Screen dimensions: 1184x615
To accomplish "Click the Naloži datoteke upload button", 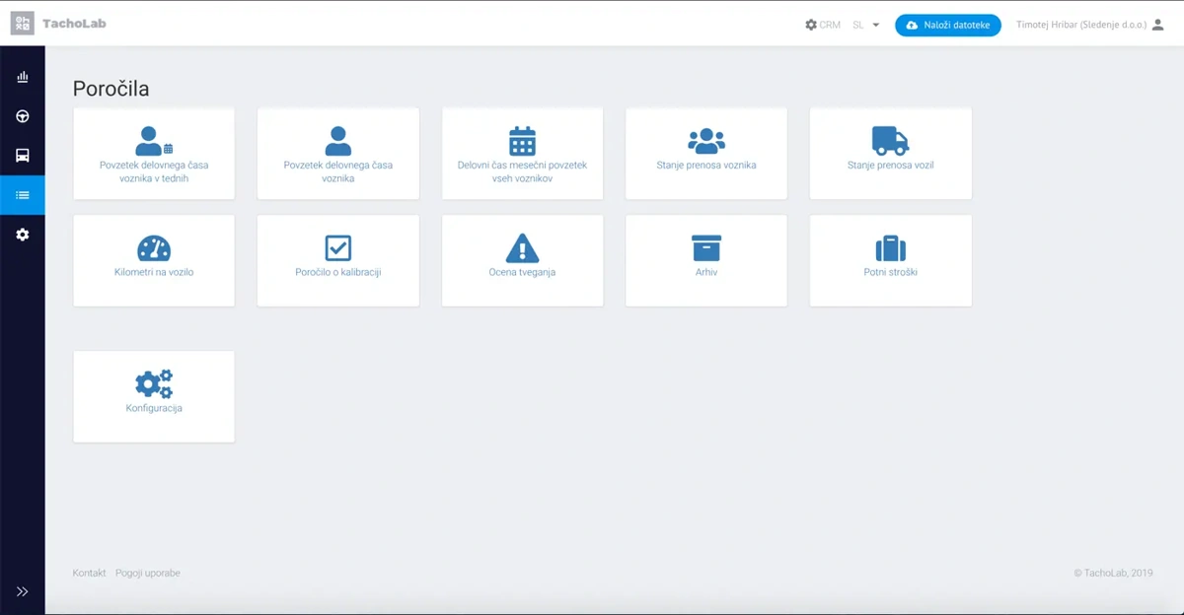I will pos(948,25).
